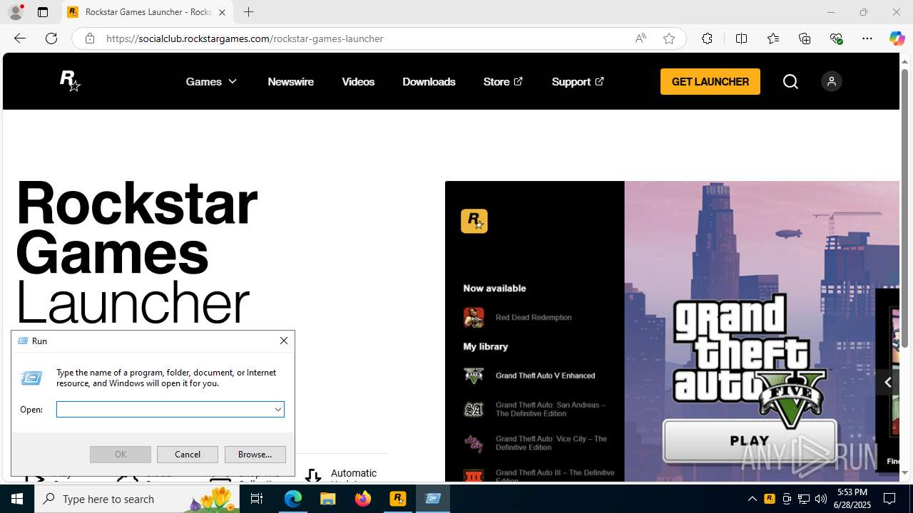Screen dimensions: 913x513
Task: Click the PLAY button in preview
Action: point(750,440)
